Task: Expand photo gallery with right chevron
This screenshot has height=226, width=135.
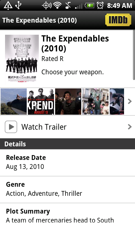Action: click(x=130, y=101)
